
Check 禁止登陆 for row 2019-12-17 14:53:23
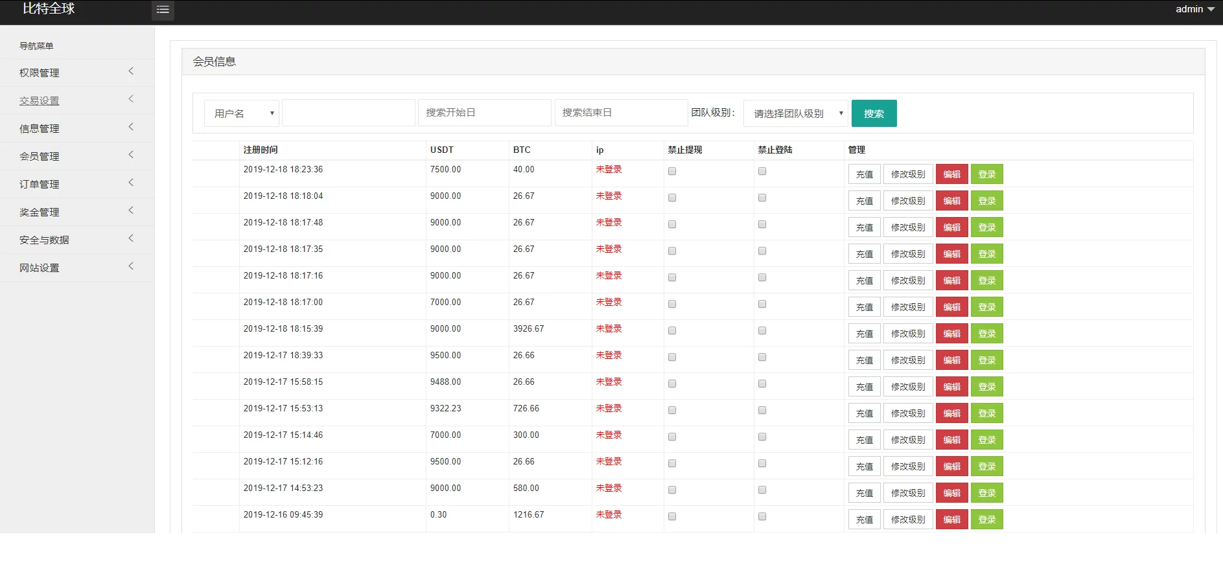pos(762,490)
